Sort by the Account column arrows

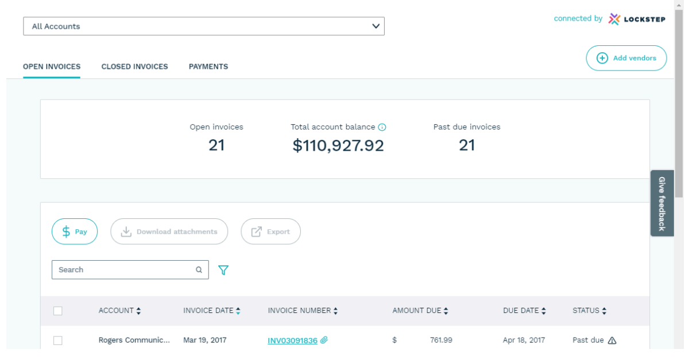click(138, 311)
